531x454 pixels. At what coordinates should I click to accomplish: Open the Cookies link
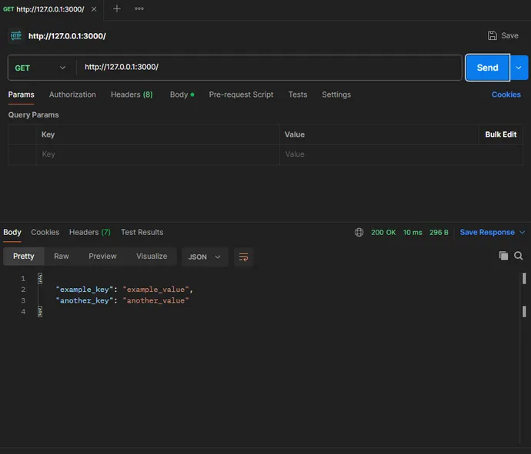point(506,94)
